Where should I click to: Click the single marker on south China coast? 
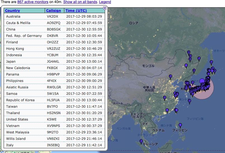point(167,110)
